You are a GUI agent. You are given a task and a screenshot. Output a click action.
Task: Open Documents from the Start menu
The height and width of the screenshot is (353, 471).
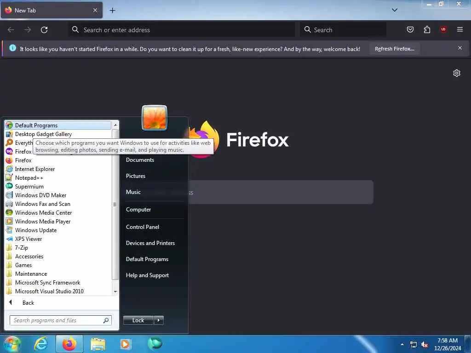point(154,159)
